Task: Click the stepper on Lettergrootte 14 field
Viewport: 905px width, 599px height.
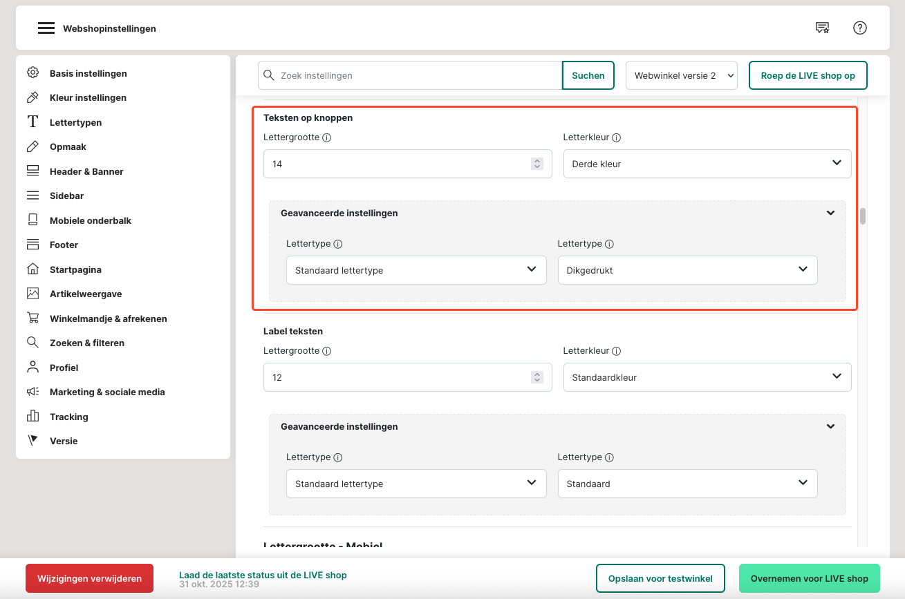Action: click(x=537, y=164)
